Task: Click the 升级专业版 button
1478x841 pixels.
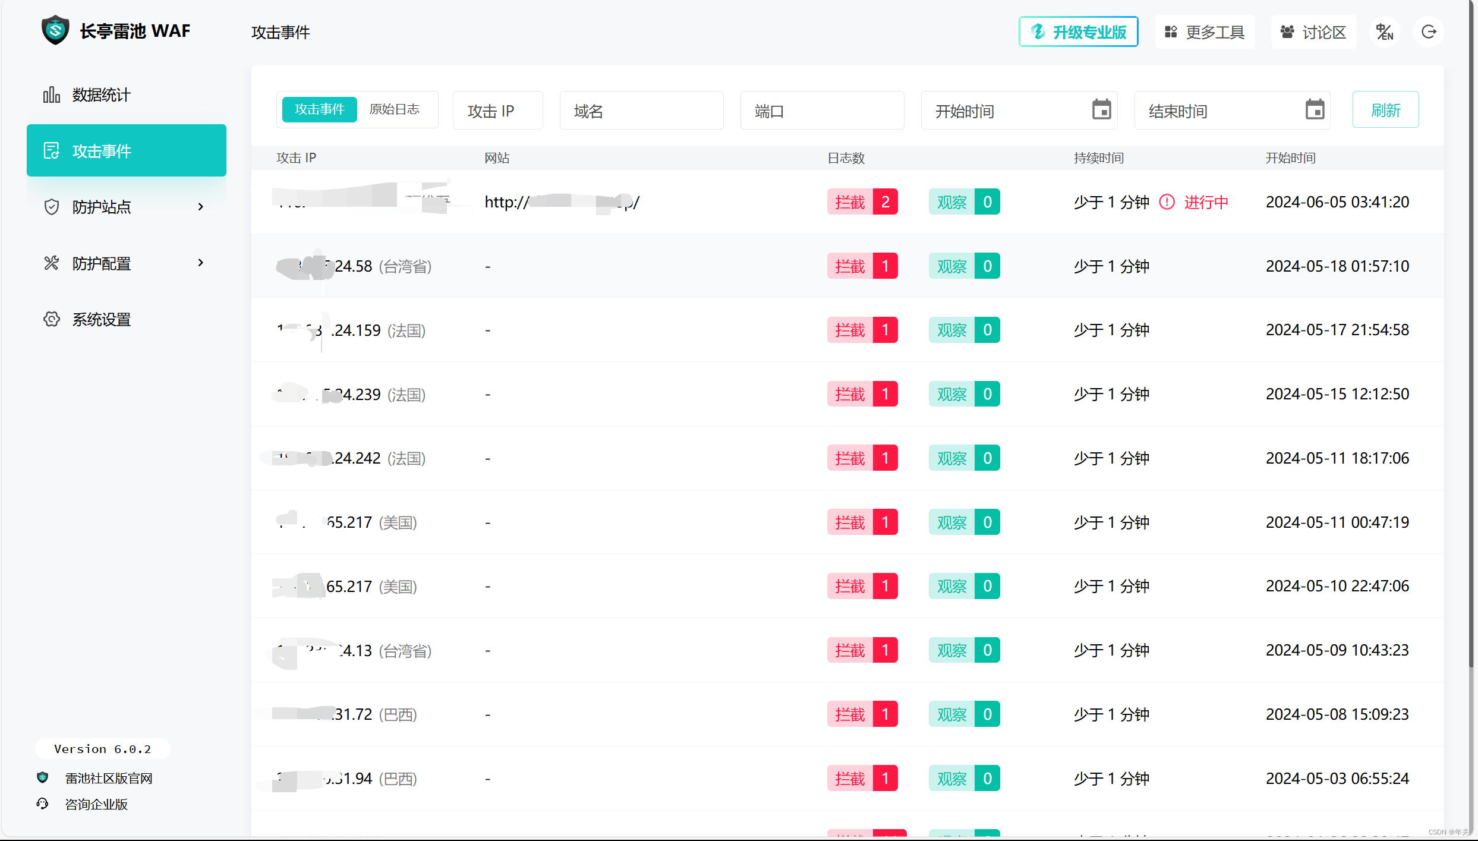Action: point(1078,32)
